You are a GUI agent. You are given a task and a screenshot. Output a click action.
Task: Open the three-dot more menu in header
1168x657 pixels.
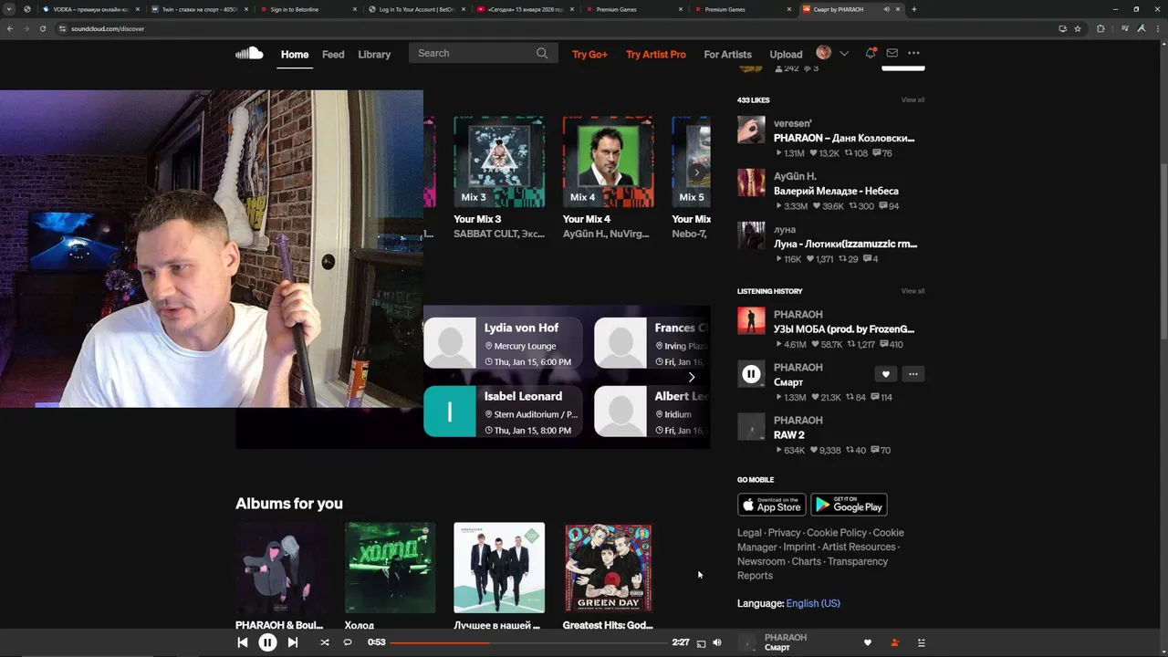coord(913,54)
